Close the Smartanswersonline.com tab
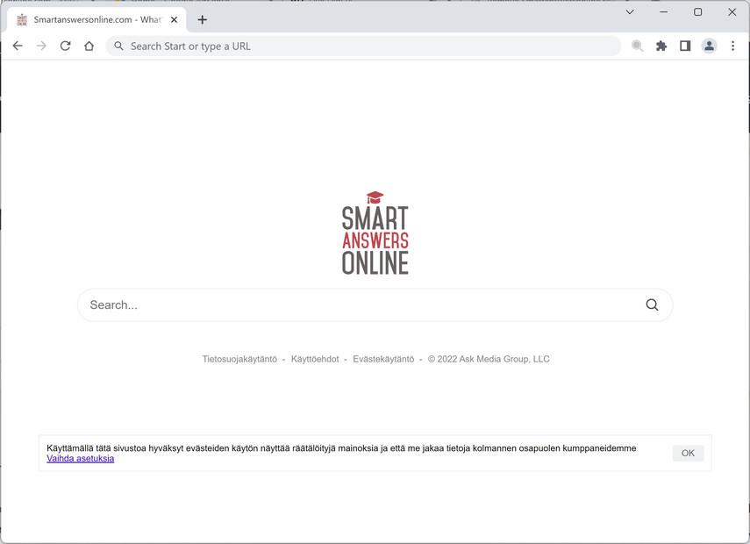This screenshot has width=750, height=544. pyautogui.click(x=174, y=19)
